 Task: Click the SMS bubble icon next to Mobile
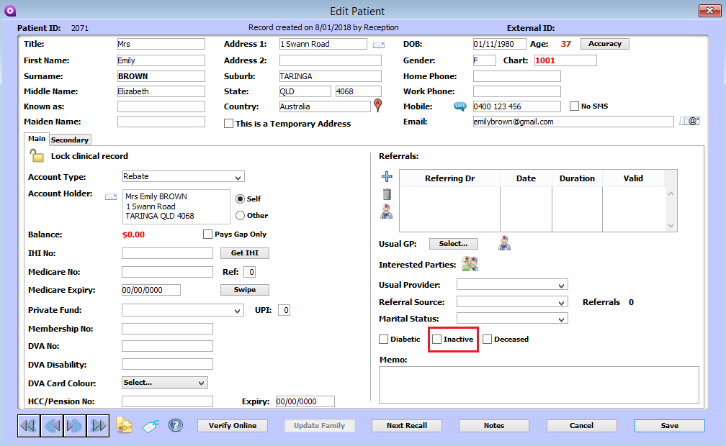(x=460, y=106)
